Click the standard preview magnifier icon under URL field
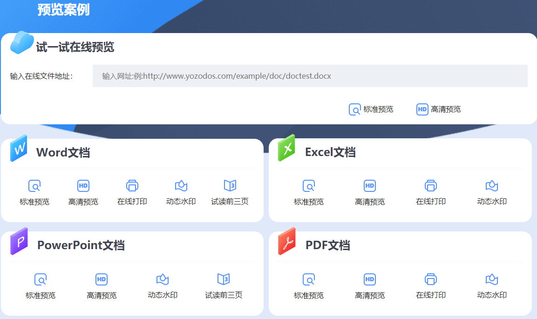This screenshot has height=319, width=537. click(354, 109)
